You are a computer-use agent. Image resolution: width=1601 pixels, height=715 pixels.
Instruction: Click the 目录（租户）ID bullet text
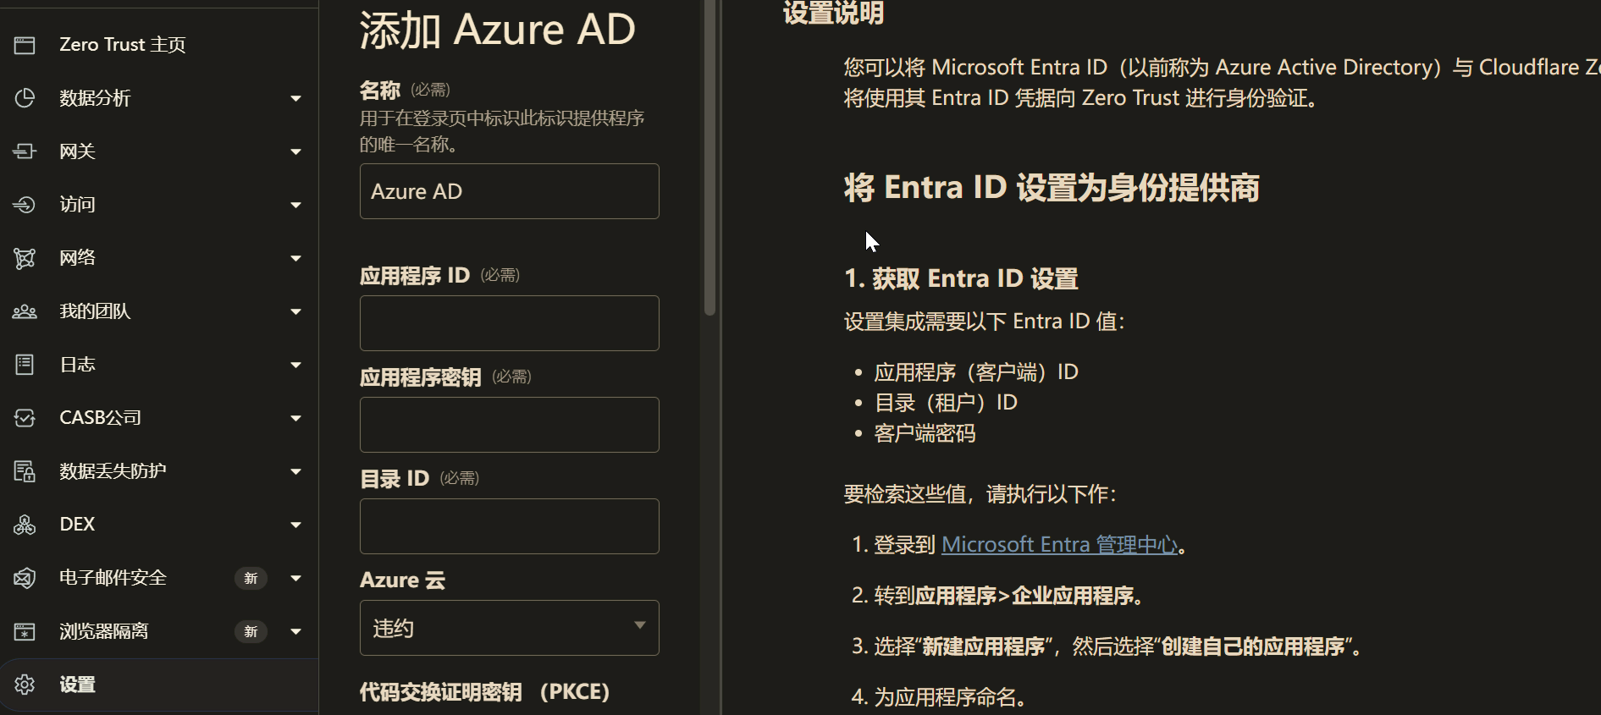pyautogui.click(x=946, y=403)
